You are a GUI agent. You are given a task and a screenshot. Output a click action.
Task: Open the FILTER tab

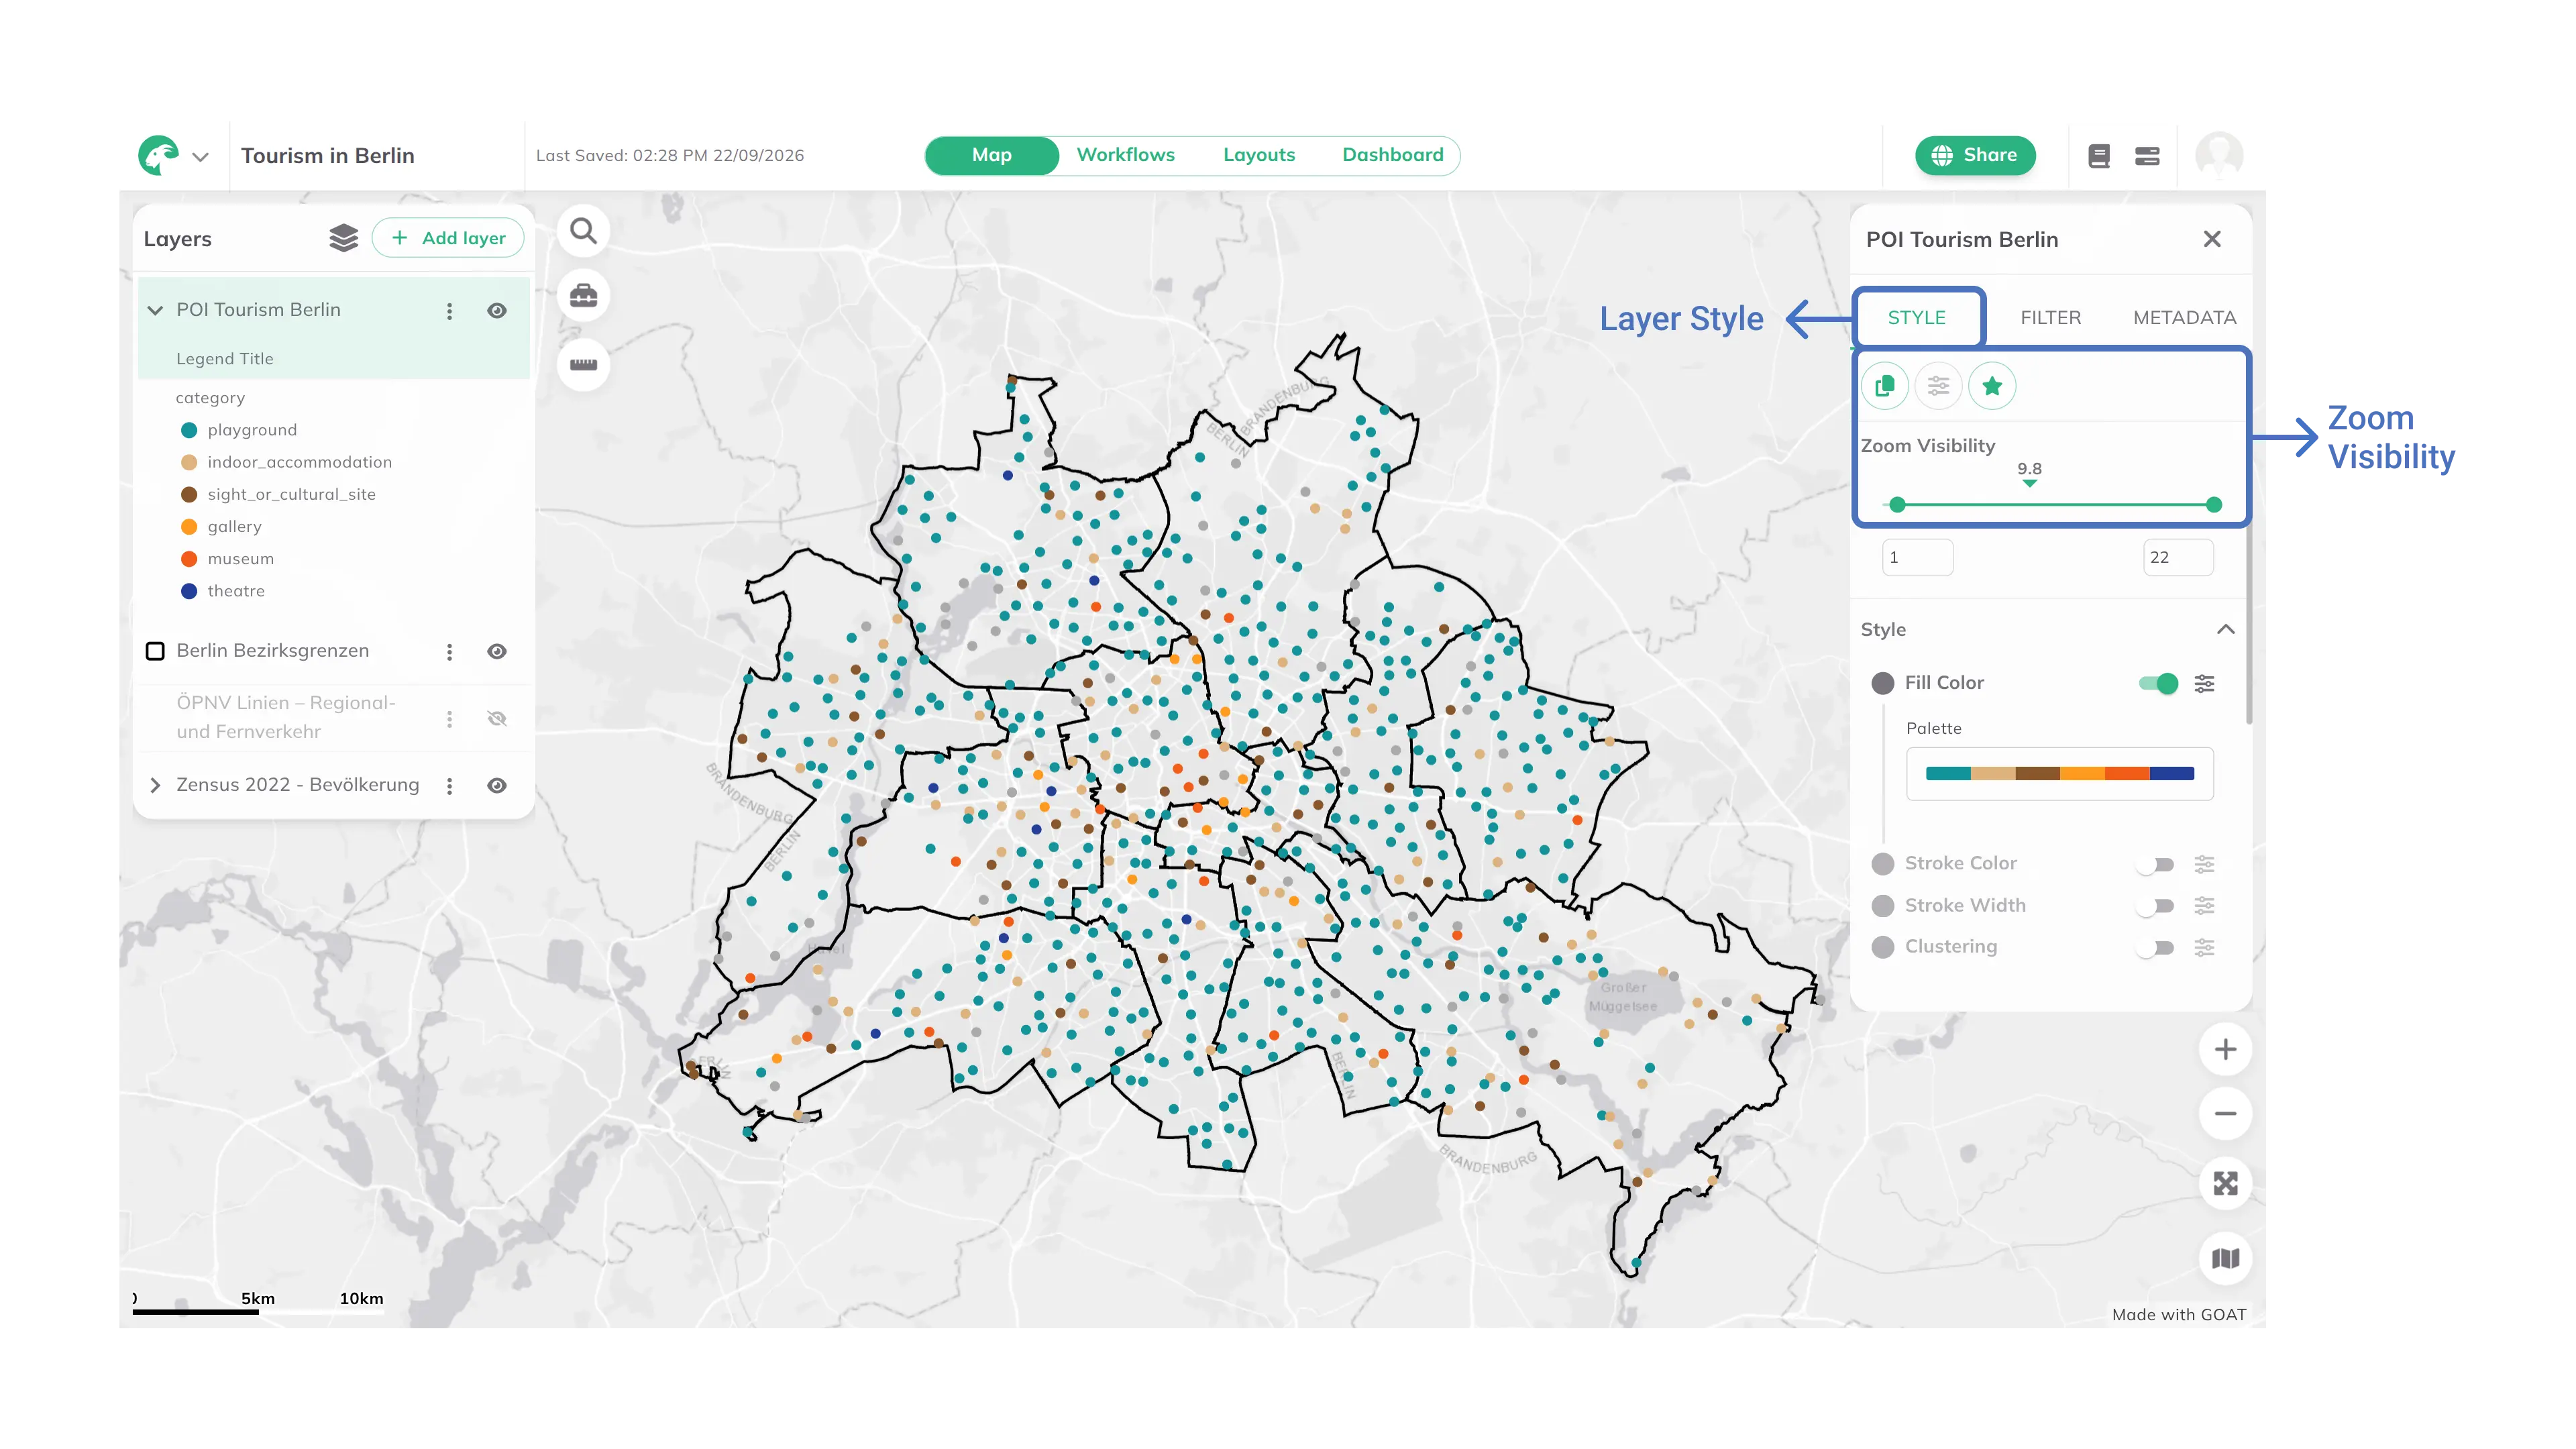pos(2050,318)
